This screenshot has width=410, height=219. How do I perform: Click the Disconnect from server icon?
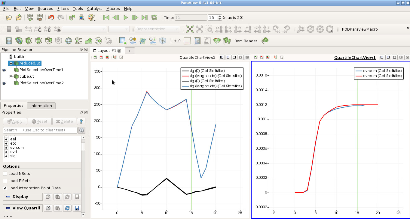click(x=40, y=17)
